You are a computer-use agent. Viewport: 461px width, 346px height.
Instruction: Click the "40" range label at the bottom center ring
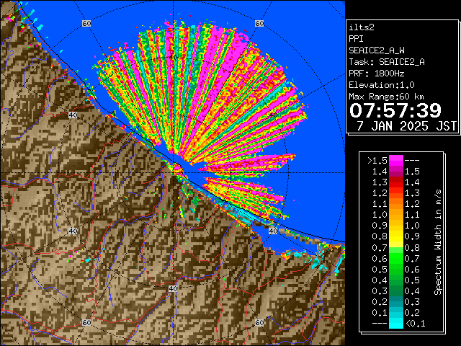[173, 288]
